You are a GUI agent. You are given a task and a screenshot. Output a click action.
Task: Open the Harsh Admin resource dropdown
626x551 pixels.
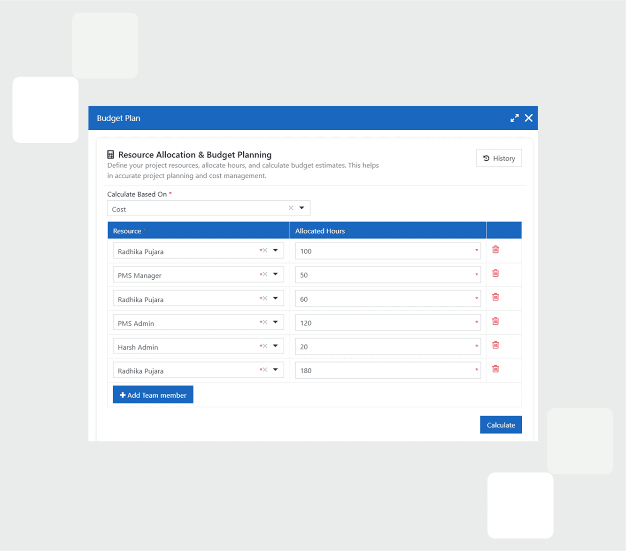point(276,346)
